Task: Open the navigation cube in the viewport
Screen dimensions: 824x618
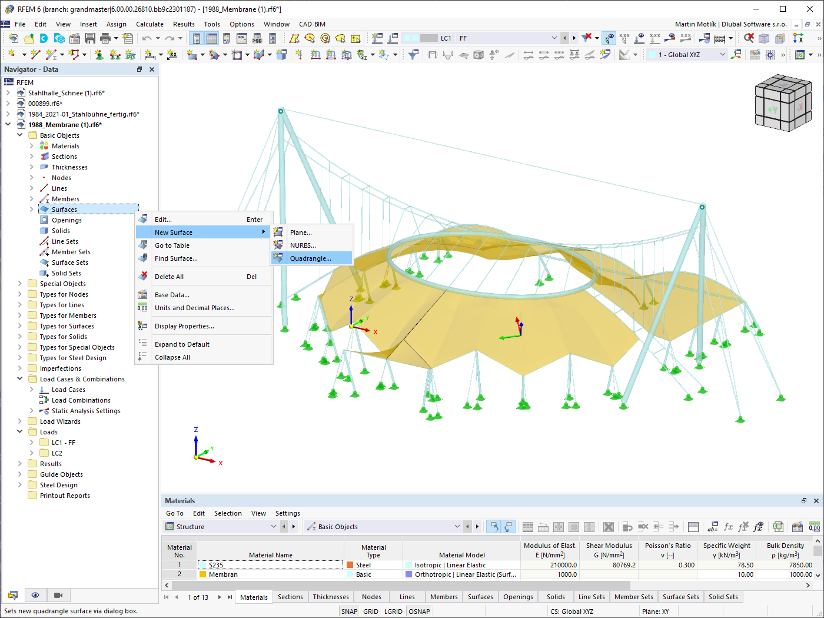Action: click(x=783, y=102)
